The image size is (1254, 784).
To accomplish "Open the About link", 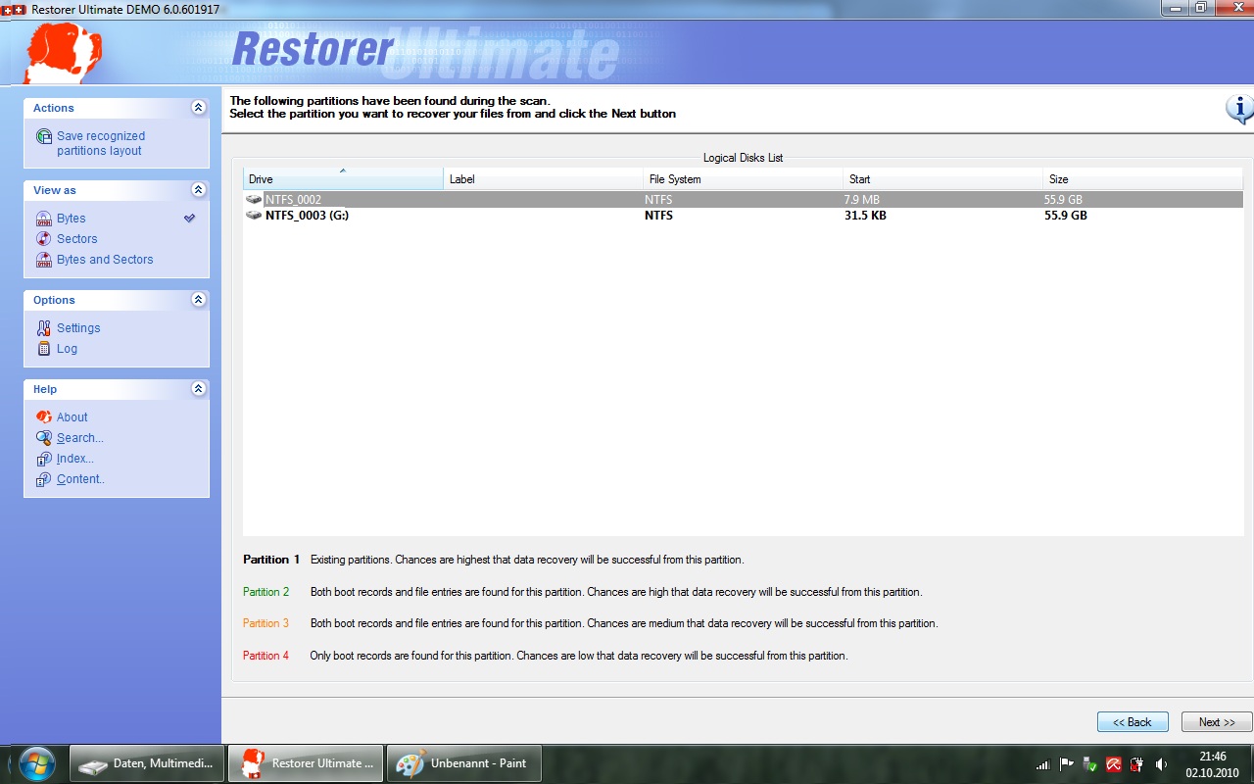I will [x=72, y=417].
